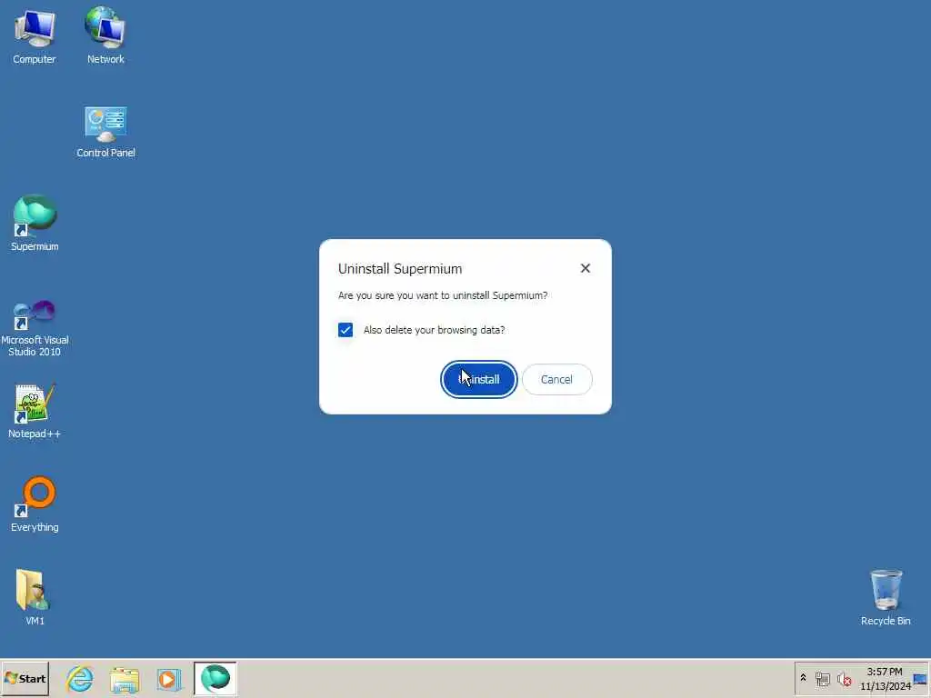Launch Windows Media Player from taskbar
The width and height of the screenshot is (931, 698).
pos(168,678)
